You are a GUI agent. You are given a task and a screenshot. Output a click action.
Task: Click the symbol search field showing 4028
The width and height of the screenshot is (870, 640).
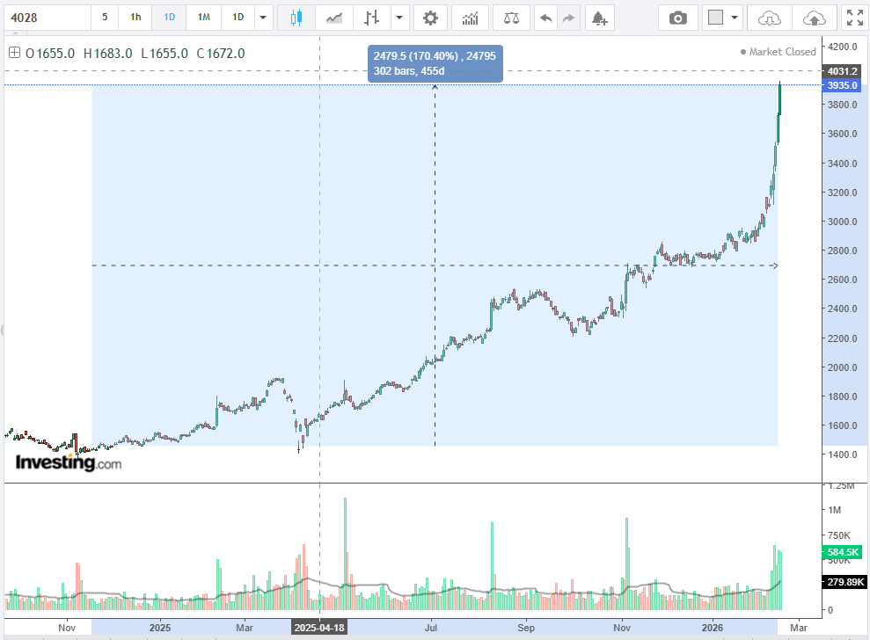[x=48, y=18]
